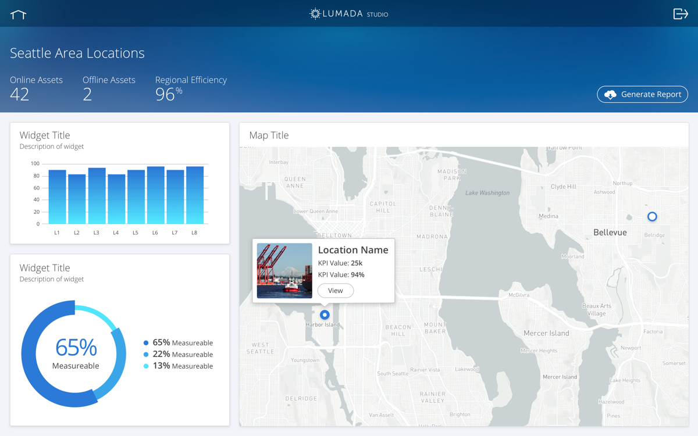Viewport: 698px width, 436px height.
Task: Click the Lumada Studio sun logo
Action: (315, 14)
